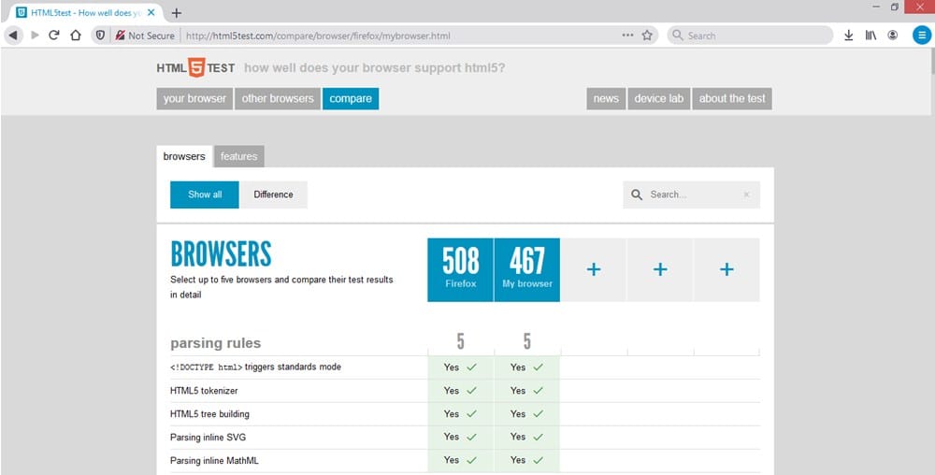Open the downloads panel

coord(849,36)
